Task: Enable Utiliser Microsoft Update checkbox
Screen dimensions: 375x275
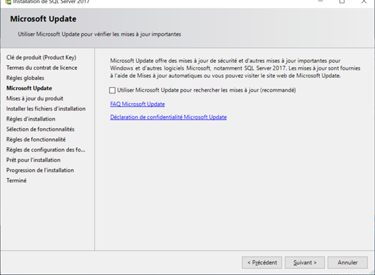Action: click(112, 90)
